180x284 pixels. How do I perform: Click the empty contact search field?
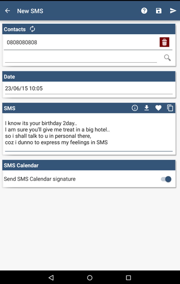pyautogui.click(x=81, y=58)
